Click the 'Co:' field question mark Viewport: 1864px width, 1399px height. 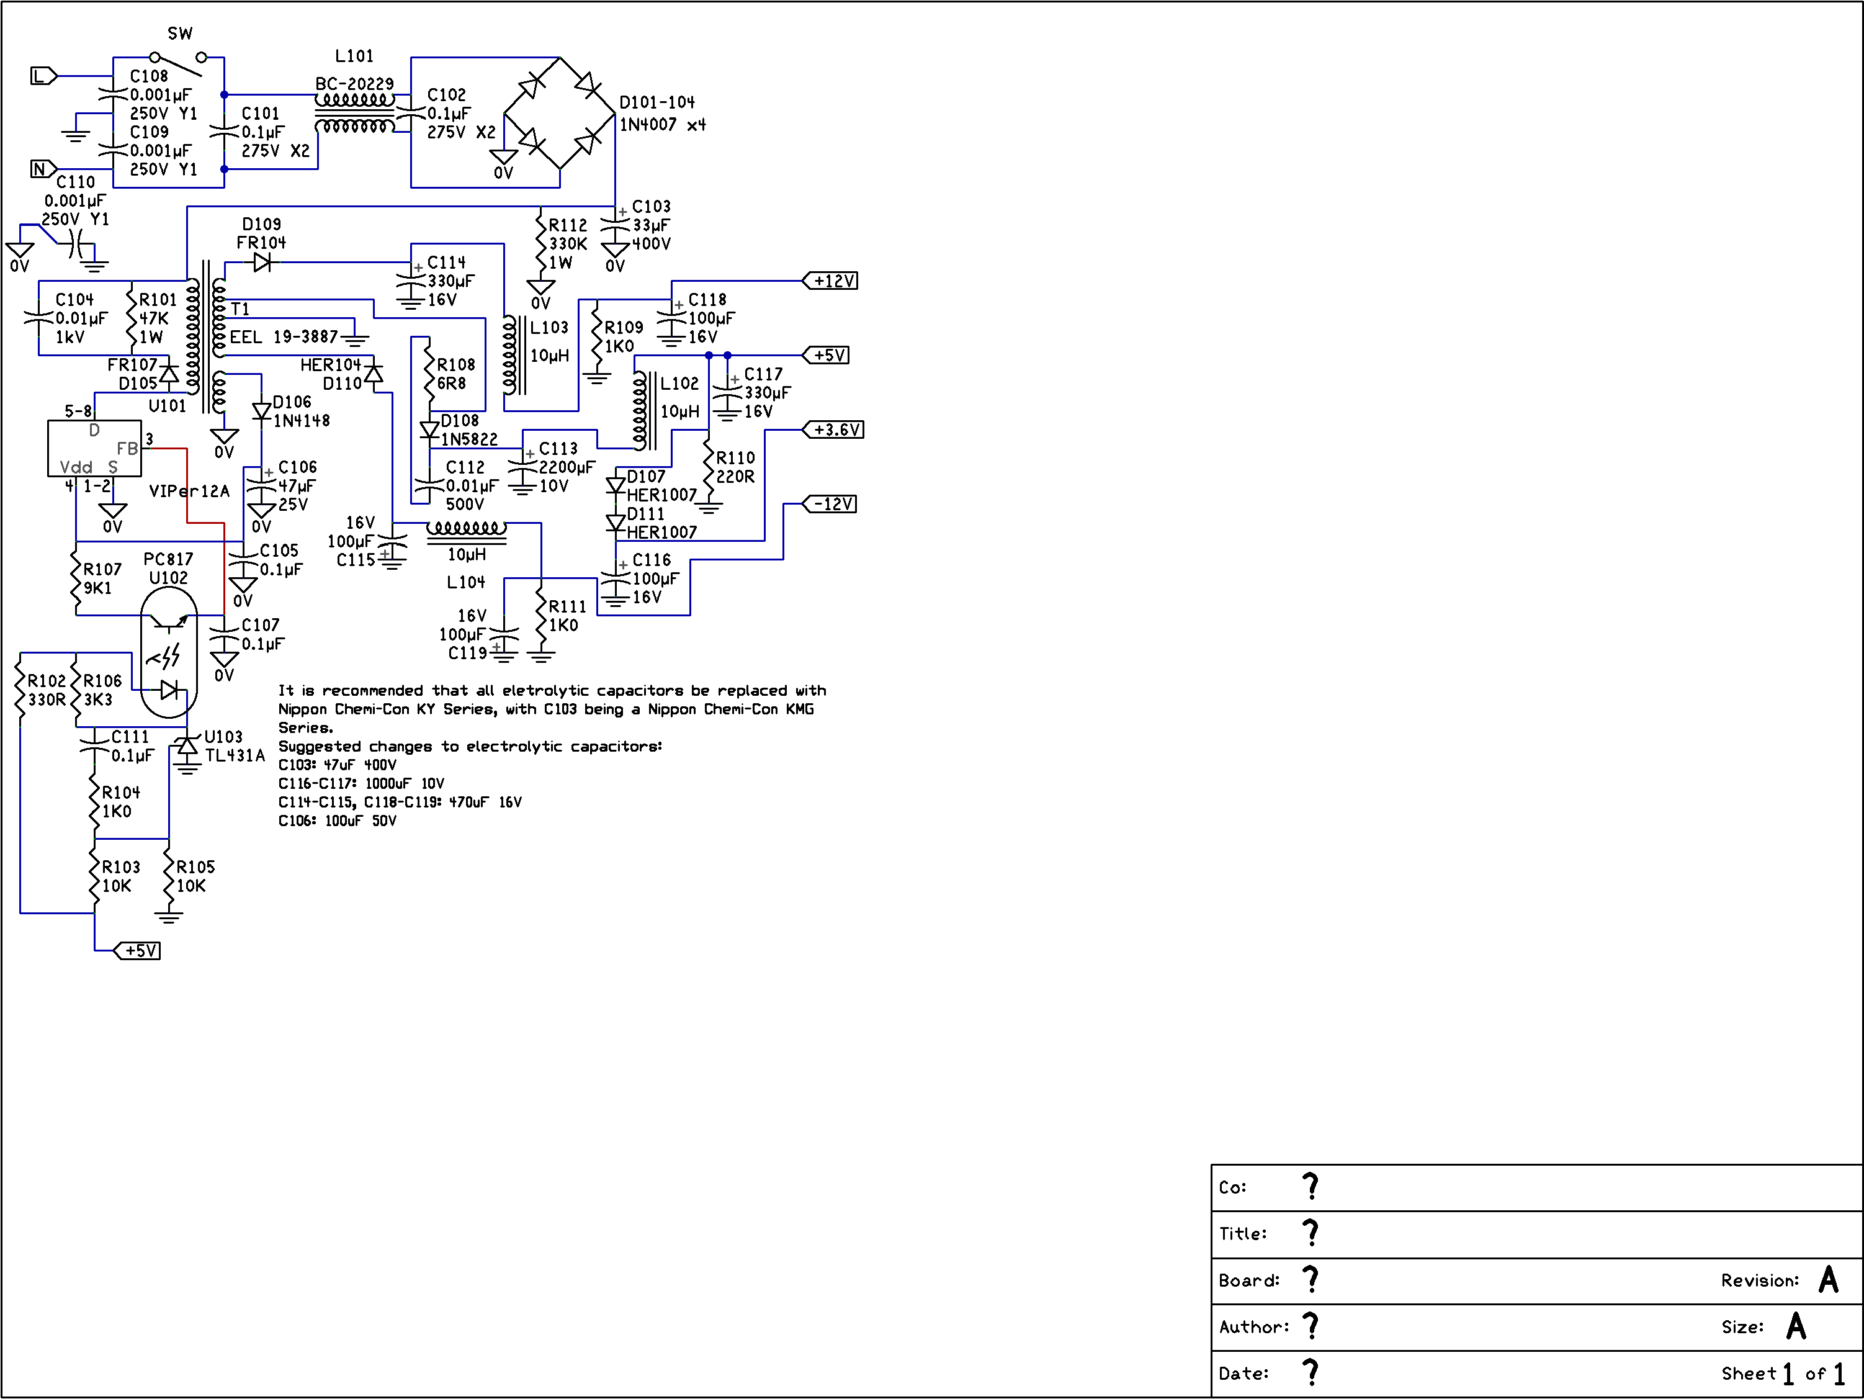(1311, 1187)
